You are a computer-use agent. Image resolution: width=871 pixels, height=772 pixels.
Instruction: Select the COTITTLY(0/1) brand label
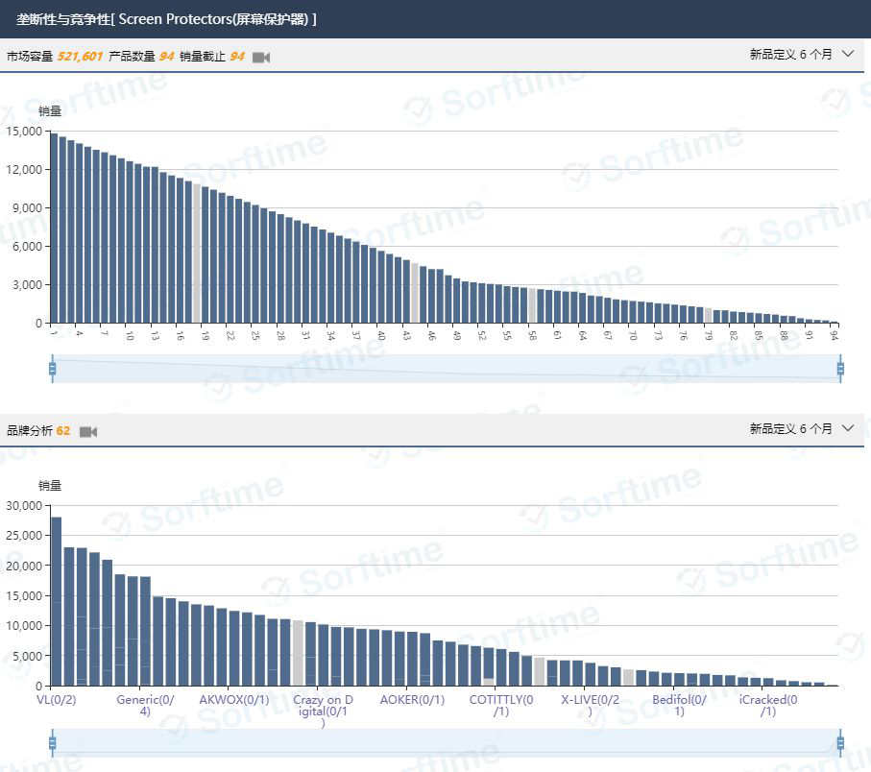point(501,706)
